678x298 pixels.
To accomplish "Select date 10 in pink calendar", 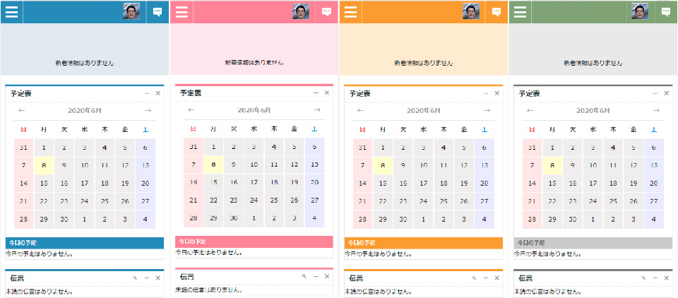I will point(254,165).
